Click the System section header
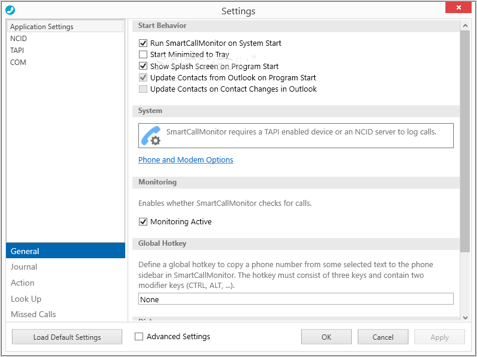This screenshot has width=477, height=357. click(x=296, y=111)
